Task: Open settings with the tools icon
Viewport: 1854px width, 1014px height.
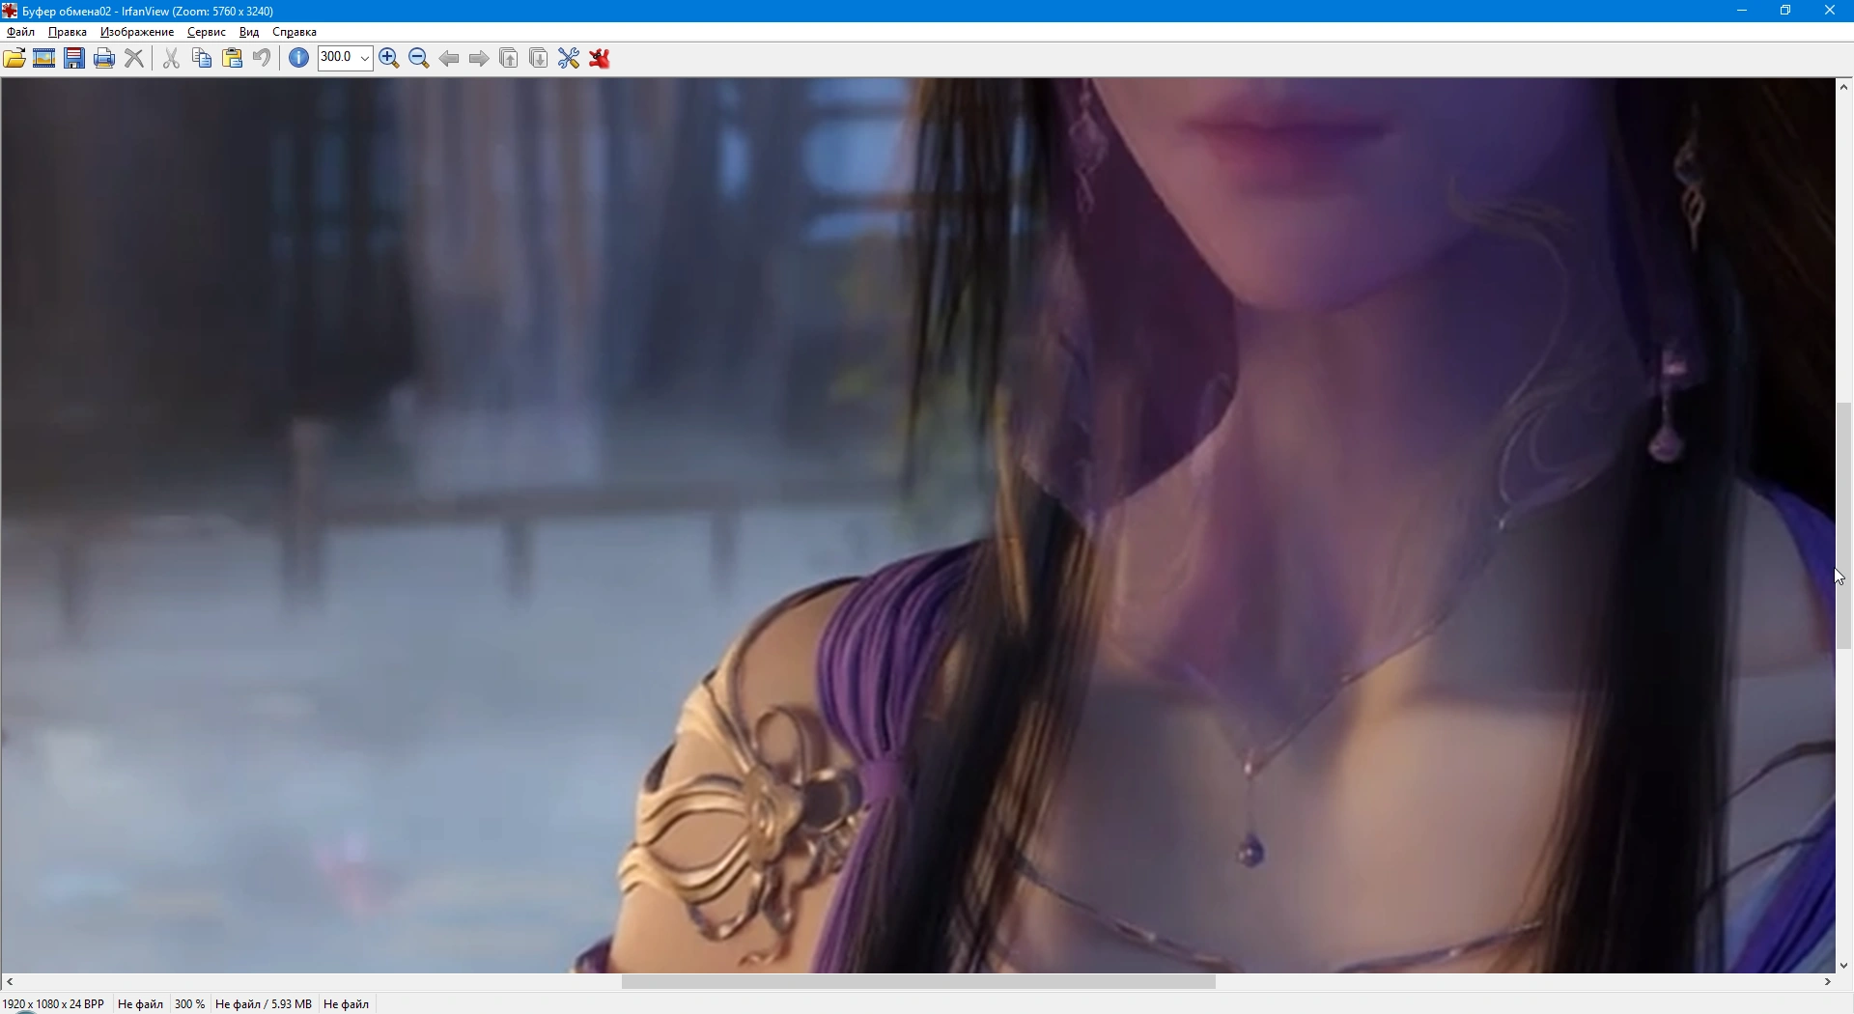Action: 569,58
